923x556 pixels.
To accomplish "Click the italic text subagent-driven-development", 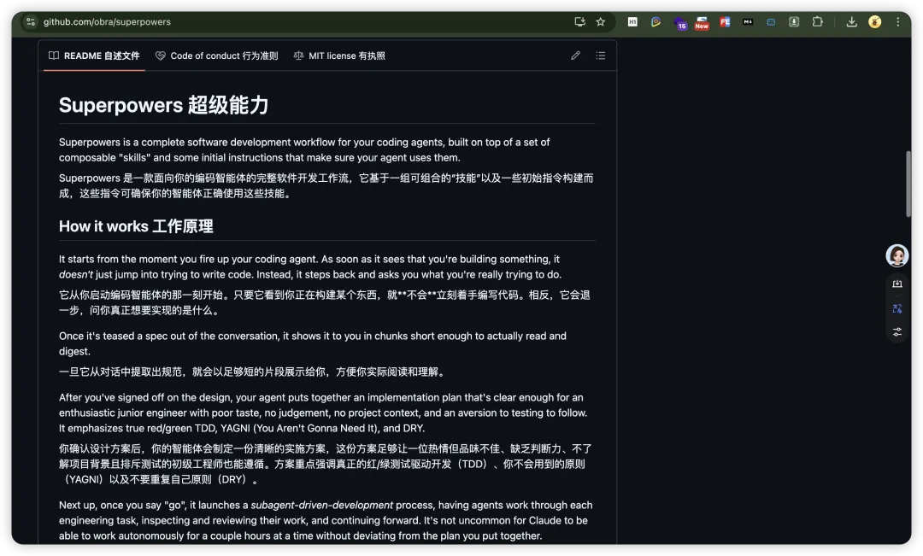I will click(x=321, y=505).
